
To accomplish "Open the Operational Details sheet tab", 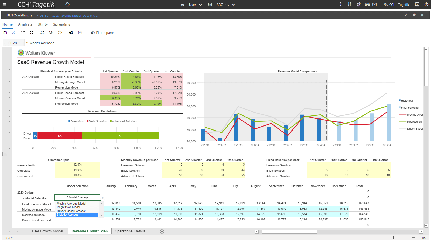I will [130, 231].
